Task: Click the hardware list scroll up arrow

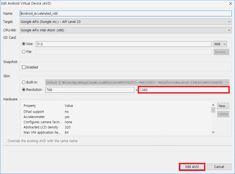Action: (213, 105)
